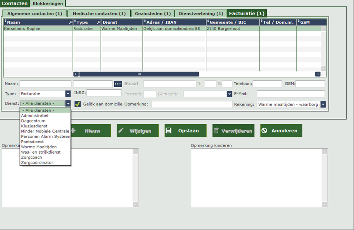Click the sort arrows on Dienst column

click(103, 22)
